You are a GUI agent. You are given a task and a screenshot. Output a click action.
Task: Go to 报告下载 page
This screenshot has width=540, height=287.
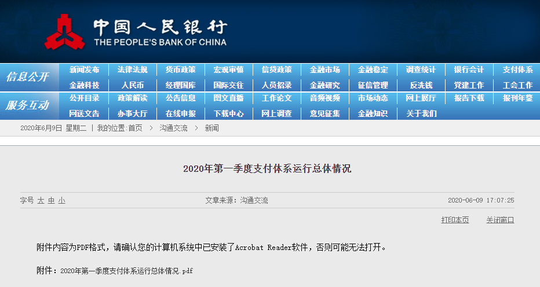coord(469,98)
